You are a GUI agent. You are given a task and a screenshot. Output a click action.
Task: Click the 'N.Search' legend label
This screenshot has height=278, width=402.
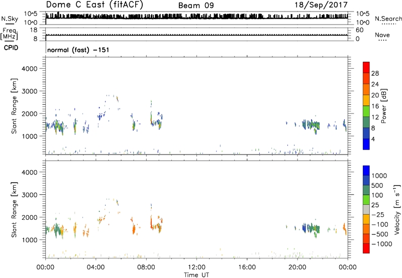pyautogui.click(x=388, y=19)
